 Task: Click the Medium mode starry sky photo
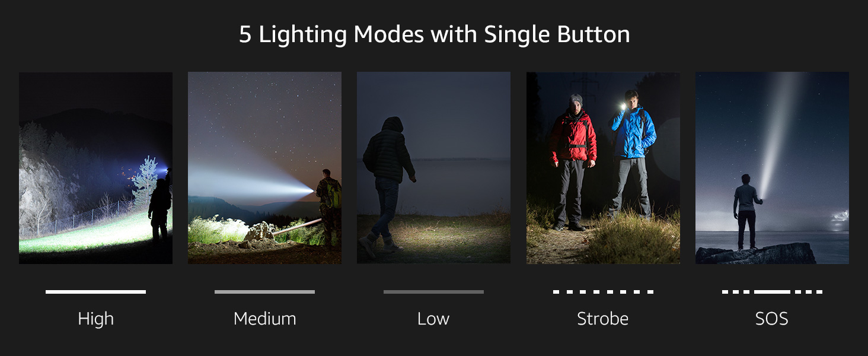pyautogui.click(x=264, y=168)
